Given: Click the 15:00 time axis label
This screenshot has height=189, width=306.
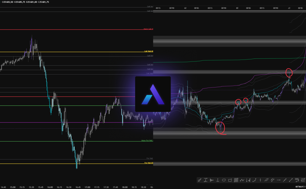Looking at the screenshot, I should [x=13, y=187].
